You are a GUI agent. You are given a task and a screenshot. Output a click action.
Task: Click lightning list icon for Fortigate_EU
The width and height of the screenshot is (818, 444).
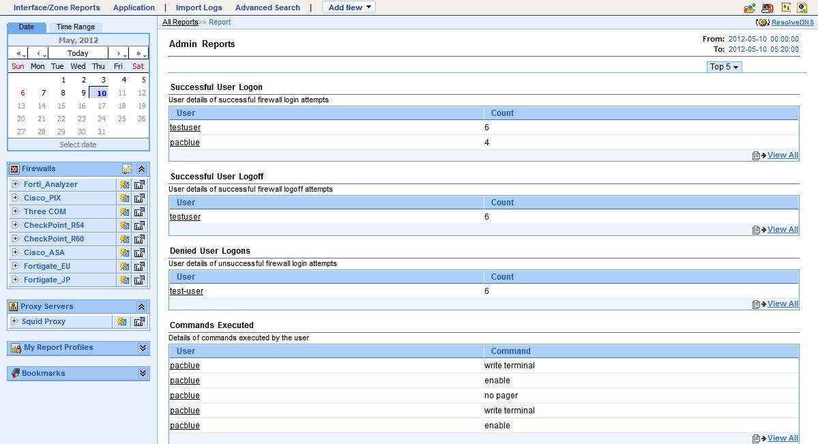coord(124,266)
